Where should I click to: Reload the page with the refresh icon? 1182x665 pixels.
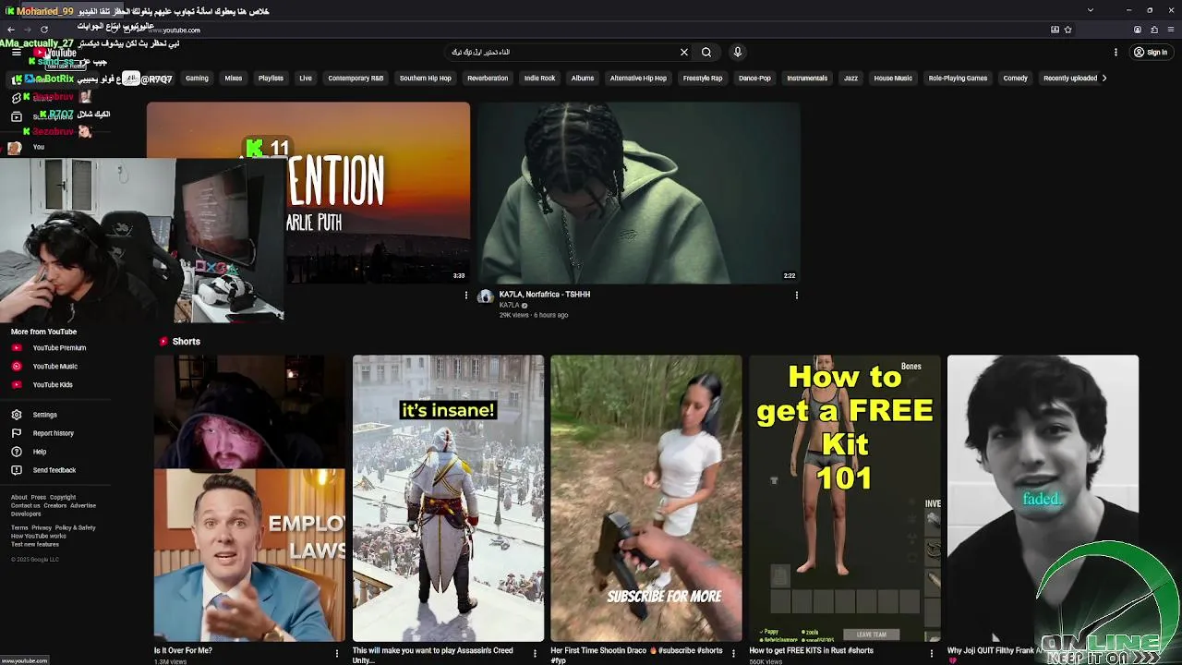coord(43,30)
